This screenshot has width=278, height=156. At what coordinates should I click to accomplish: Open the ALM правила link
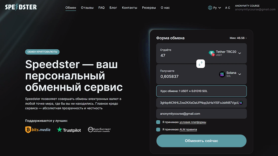(188, 129)
